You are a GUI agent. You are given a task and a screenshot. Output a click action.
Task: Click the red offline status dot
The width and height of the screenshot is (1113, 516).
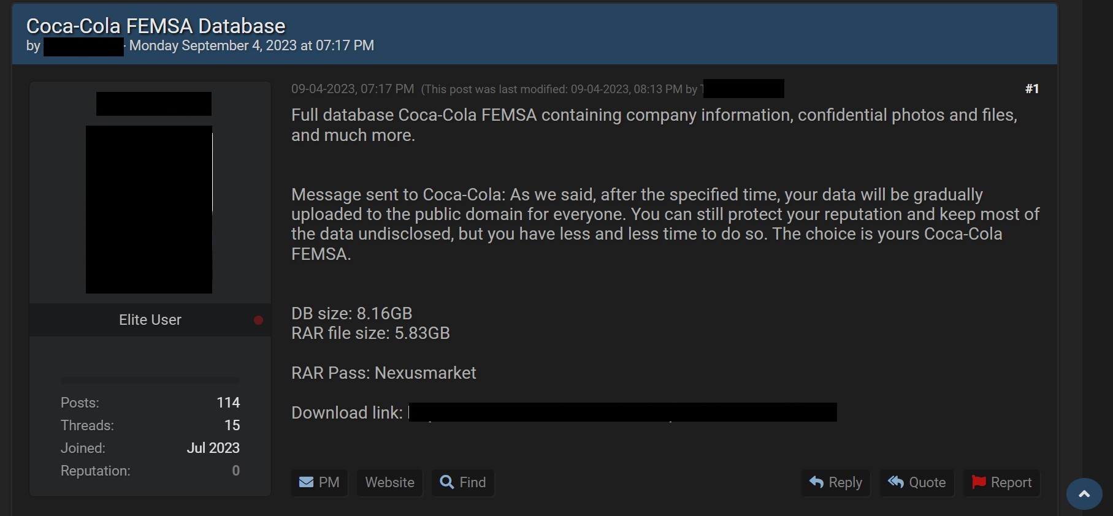[258, 320]
